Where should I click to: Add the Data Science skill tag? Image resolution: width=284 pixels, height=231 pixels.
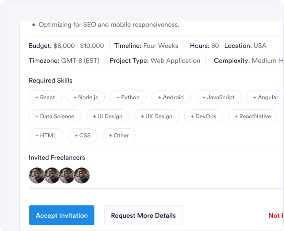tap(55, 117)
